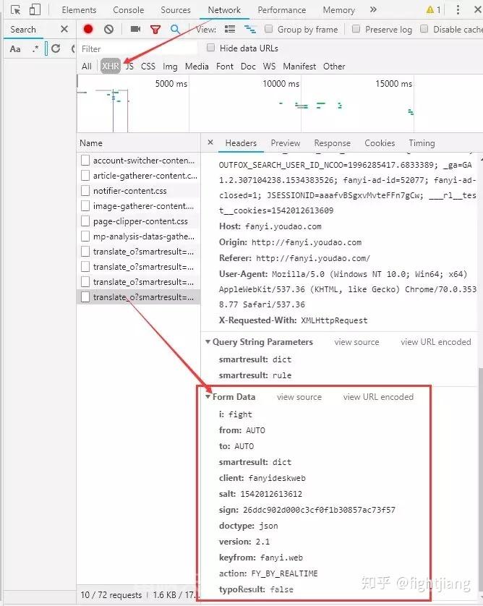This screenshot has height=606, width=483.
Task: Toggle regular expression search option
Action: (x=35, y=49)
